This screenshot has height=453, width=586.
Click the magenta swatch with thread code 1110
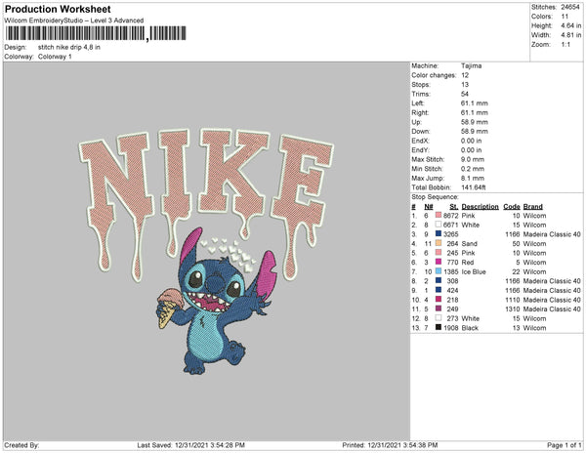(439, 300)
